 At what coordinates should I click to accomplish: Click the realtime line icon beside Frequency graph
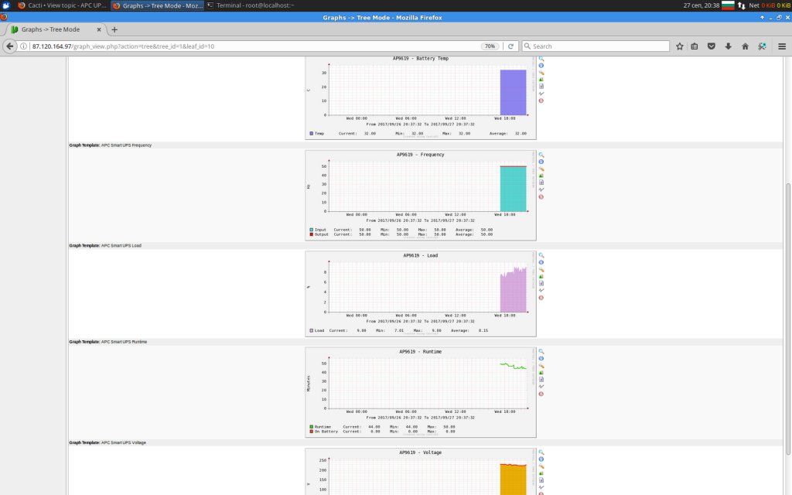541,189
